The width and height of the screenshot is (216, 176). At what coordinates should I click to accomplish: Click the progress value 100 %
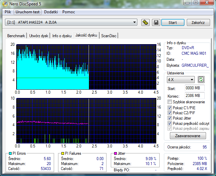(202, 158)
